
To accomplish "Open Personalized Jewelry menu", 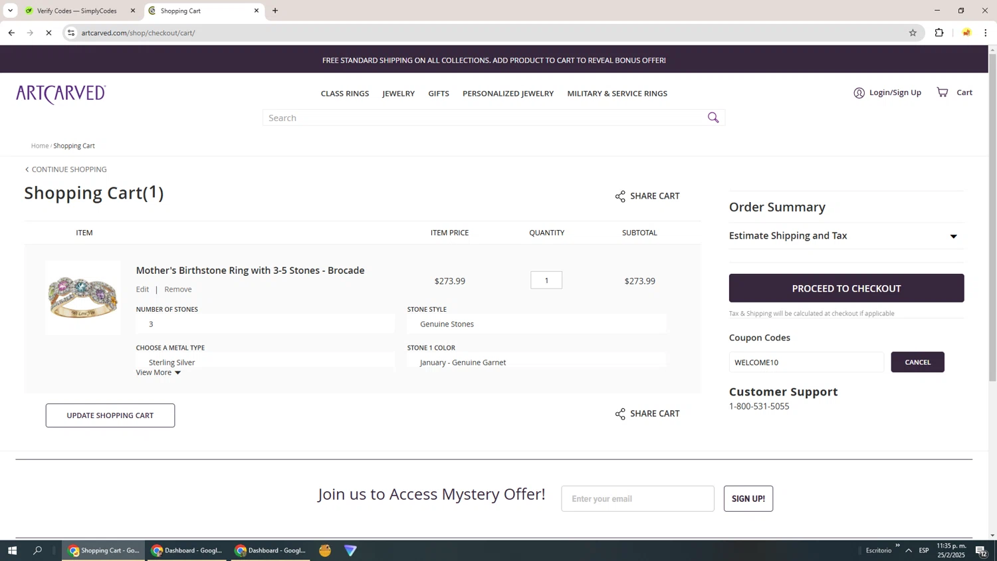I will (x=508, y=93).
